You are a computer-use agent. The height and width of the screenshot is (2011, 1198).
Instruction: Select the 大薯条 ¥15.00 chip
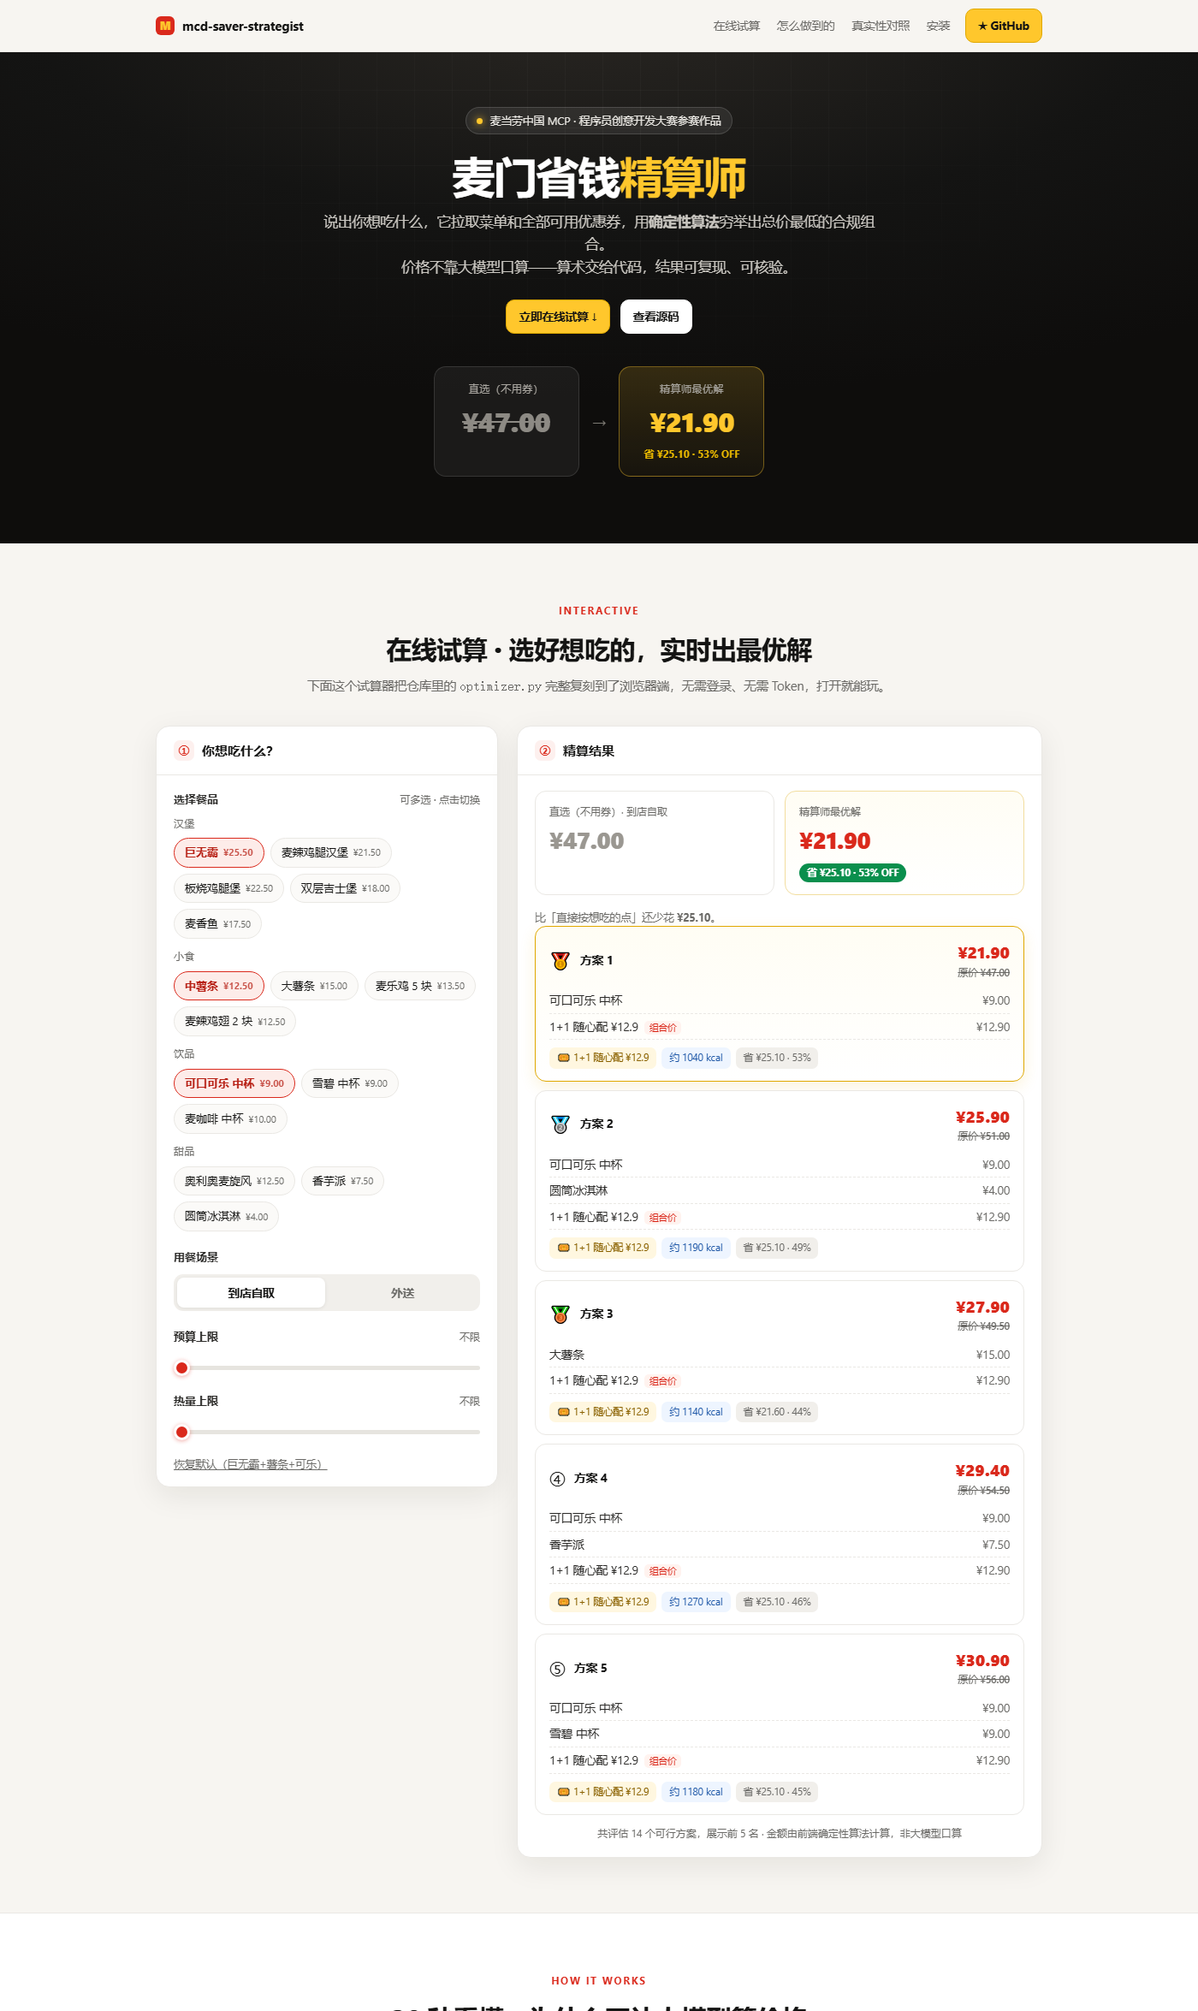(x=314, y=986)
